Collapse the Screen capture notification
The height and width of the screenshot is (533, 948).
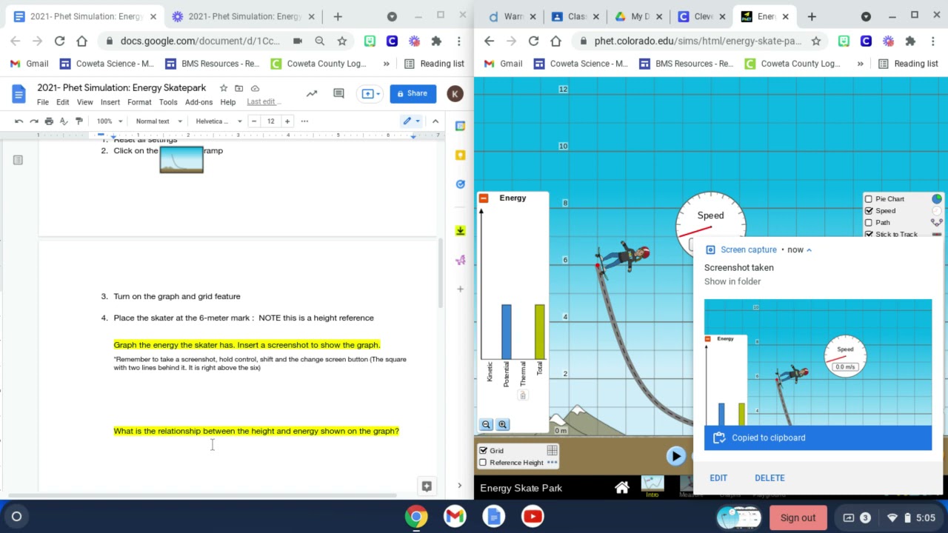click(809, 249)
